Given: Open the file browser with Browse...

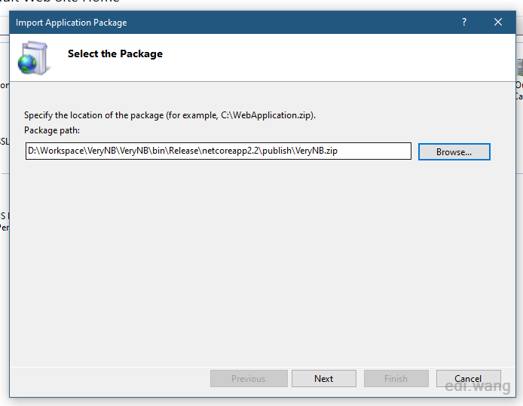Looking at the screenshot, I should pos(454,152).
